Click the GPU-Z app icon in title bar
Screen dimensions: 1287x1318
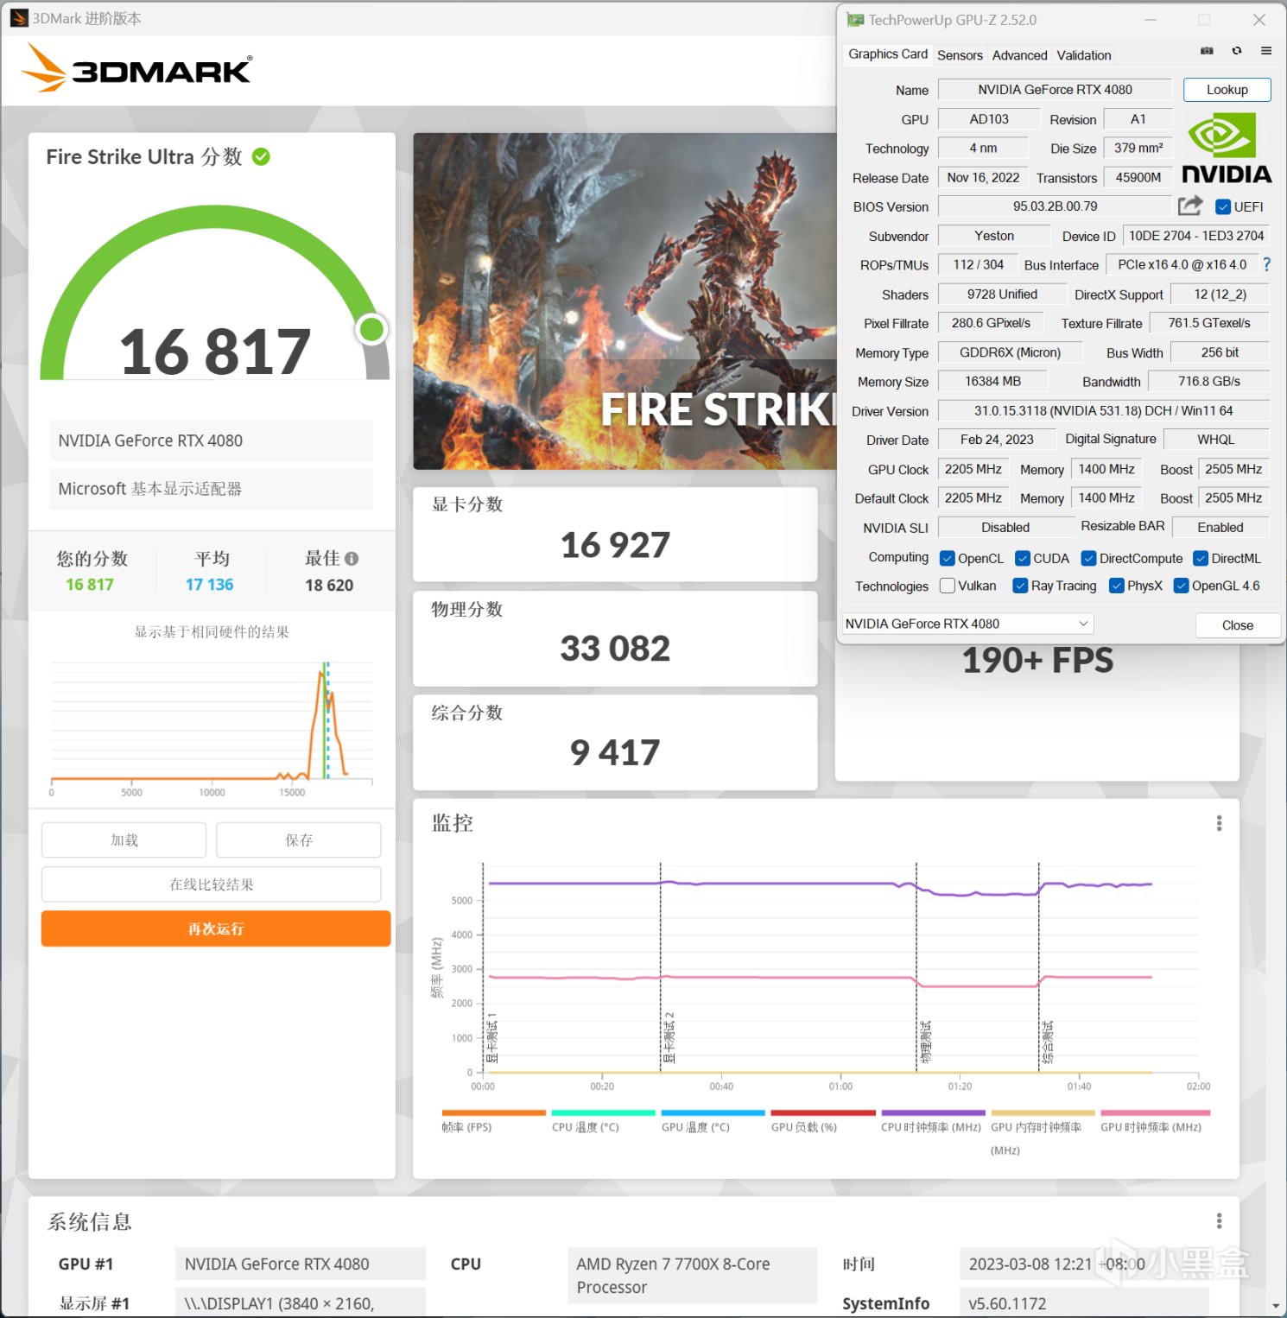click(855, 19)
